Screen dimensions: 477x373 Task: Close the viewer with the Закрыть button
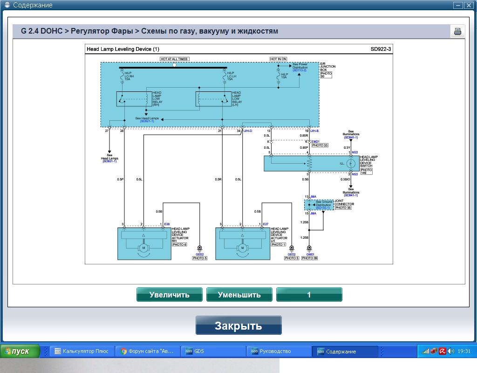(x=238, y=325)
